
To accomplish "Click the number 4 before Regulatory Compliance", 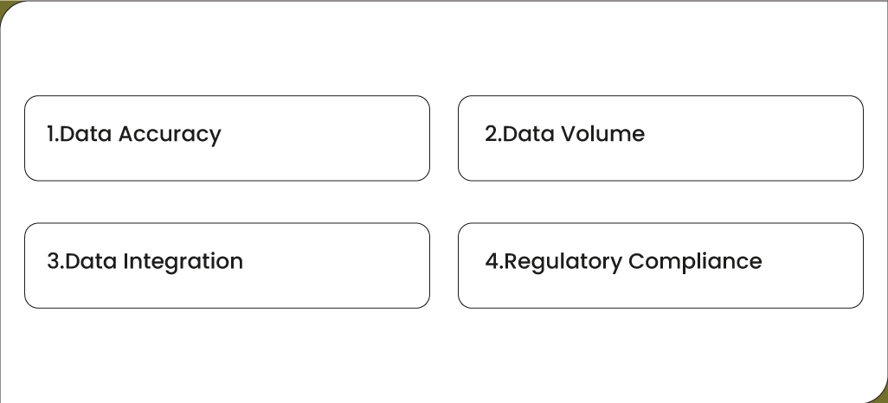I will click(491, 261).
